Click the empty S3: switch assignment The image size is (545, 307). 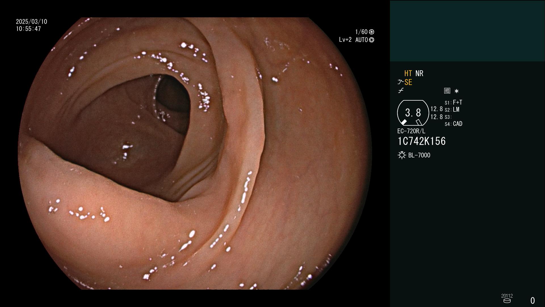[448, 117]
